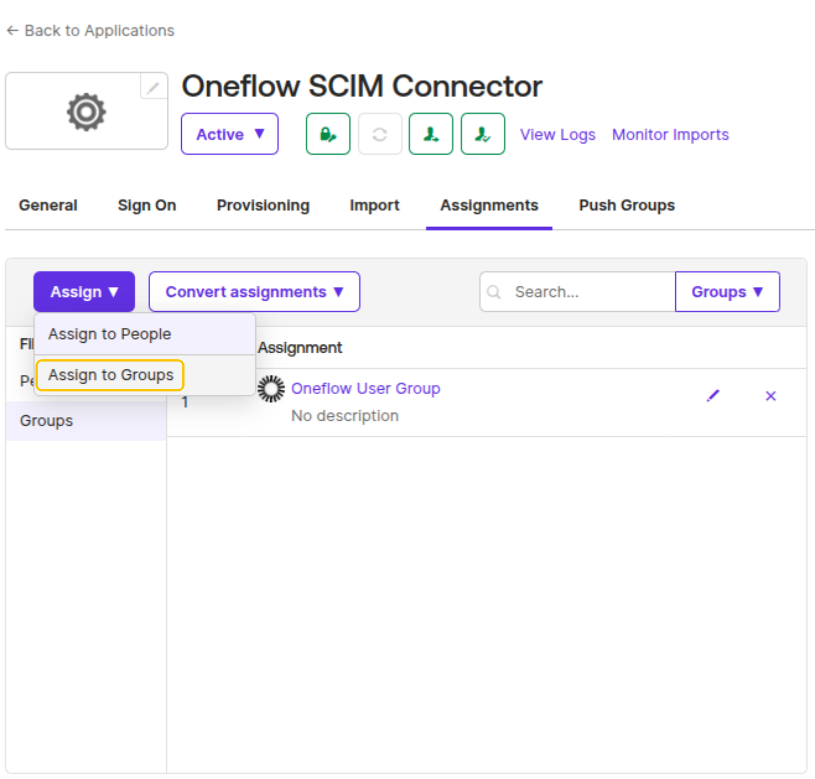
Task: Switch to the General tab
Action: [x=48, y=205]
